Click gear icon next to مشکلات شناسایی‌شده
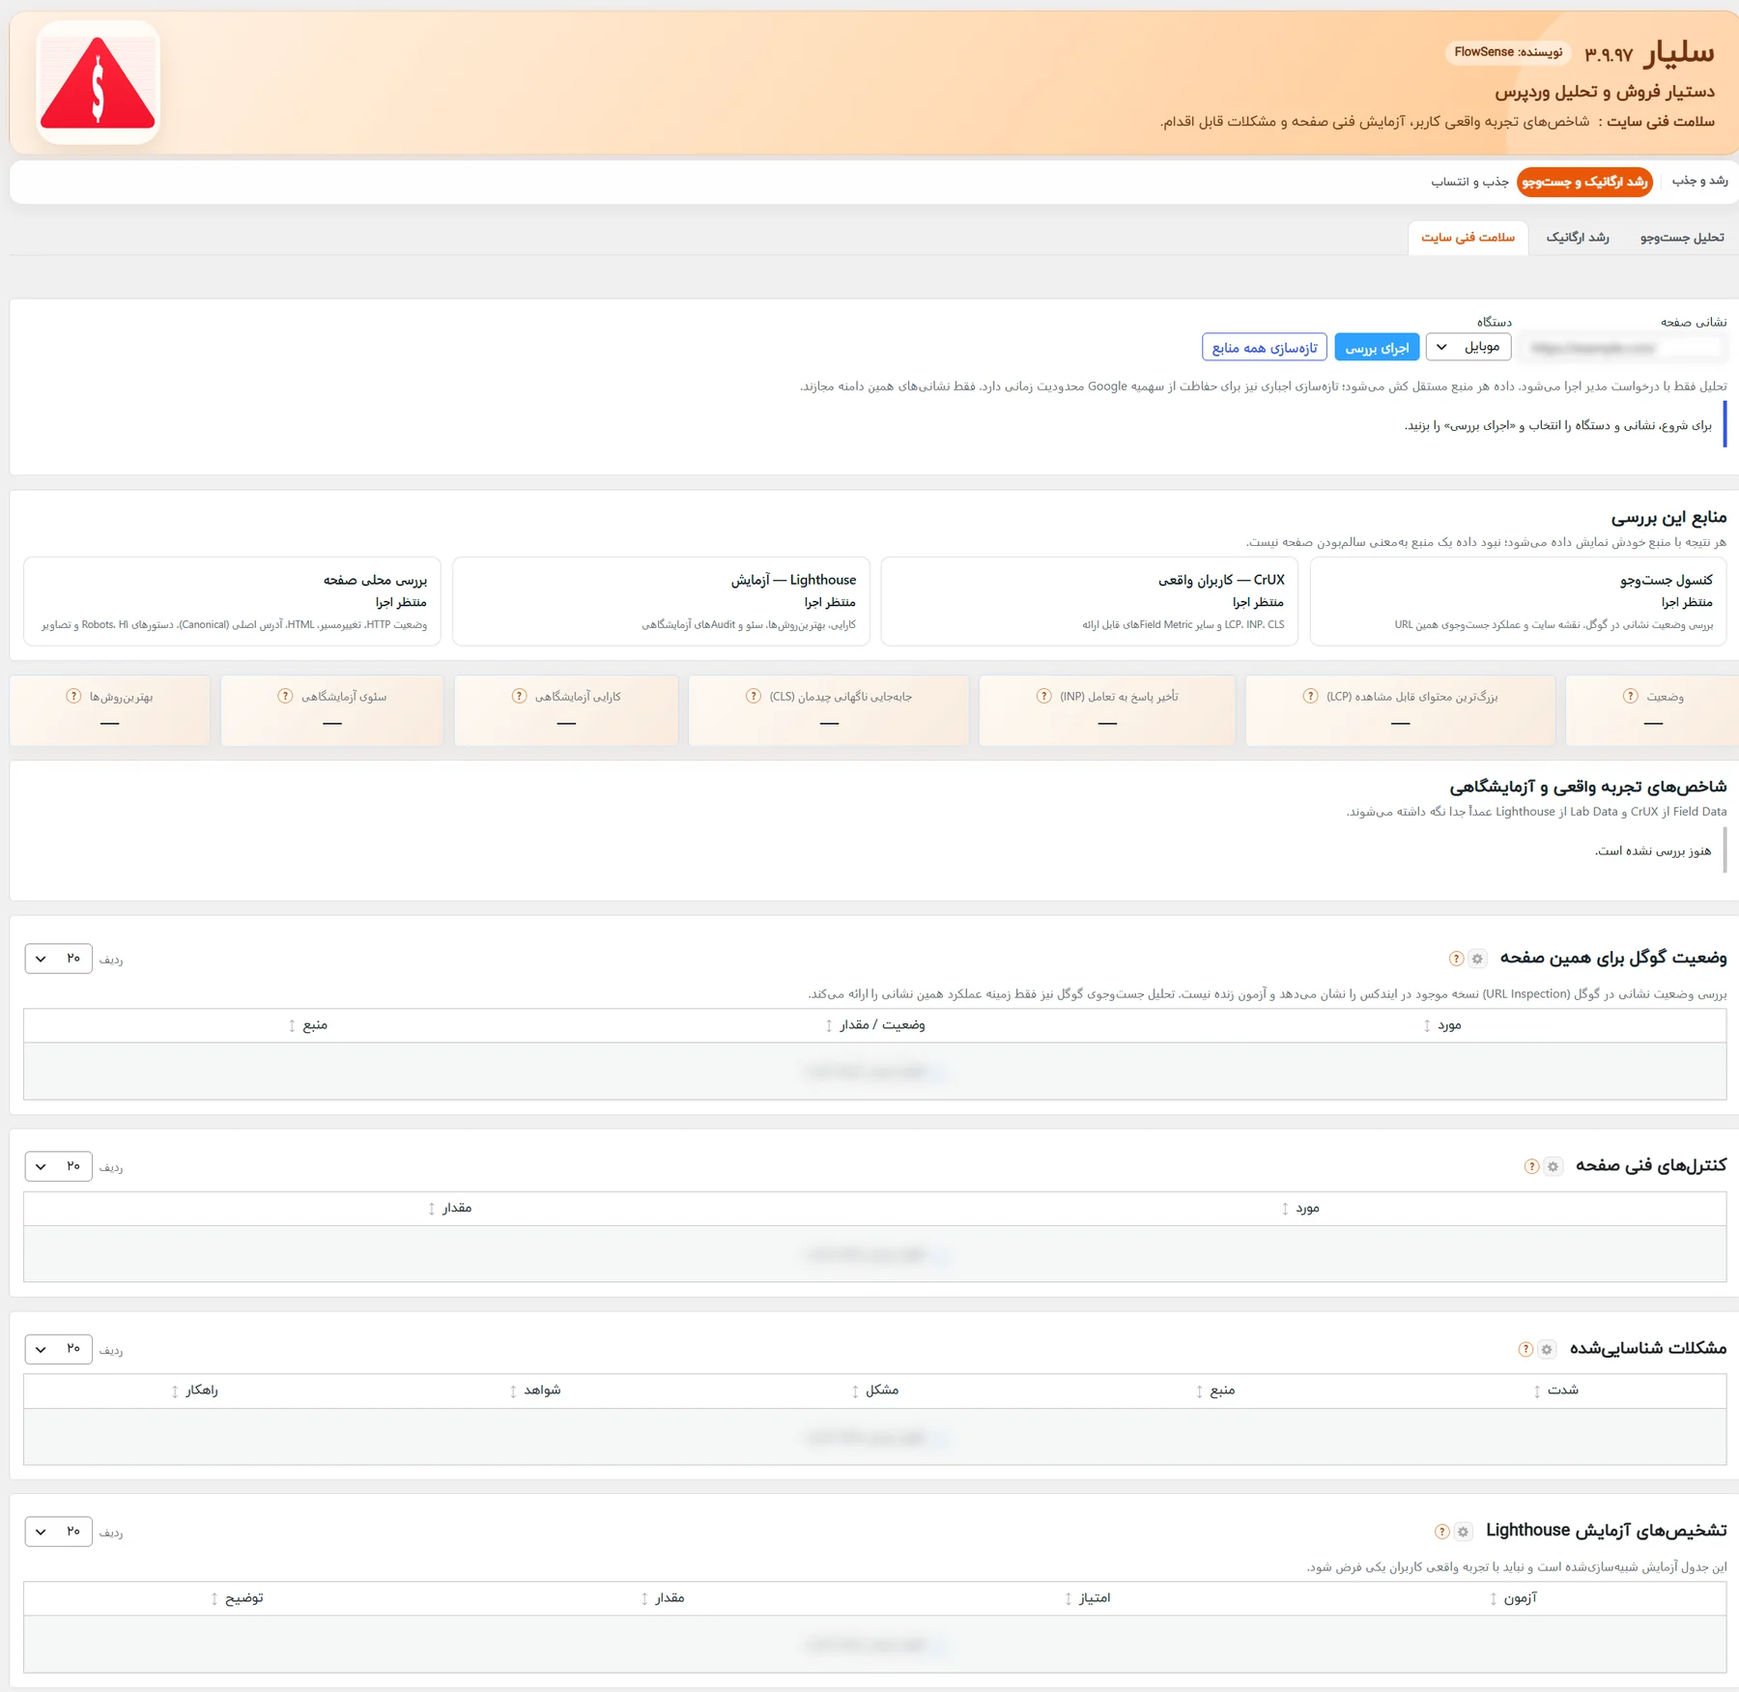1739x1692 pixels. coord(1547,1349)
